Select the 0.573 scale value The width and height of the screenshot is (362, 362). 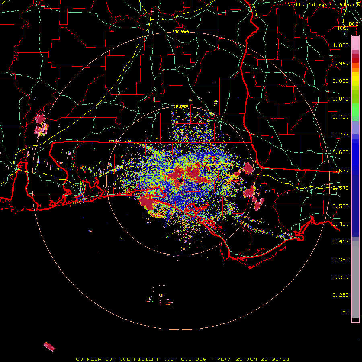click(341, 188)
